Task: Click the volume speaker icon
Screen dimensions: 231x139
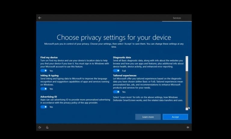Action: (x=188, y=127)
